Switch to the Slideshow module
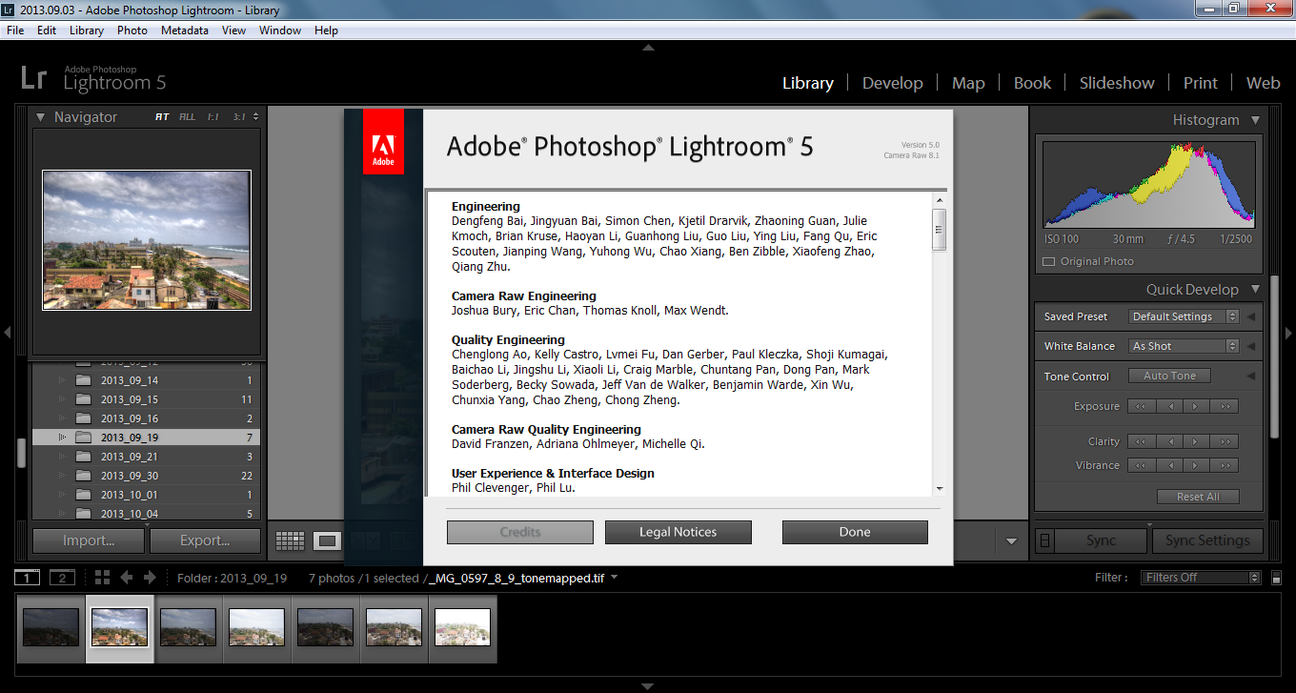This screenshot has width=1296, height=693. [x=1117, y=83]
